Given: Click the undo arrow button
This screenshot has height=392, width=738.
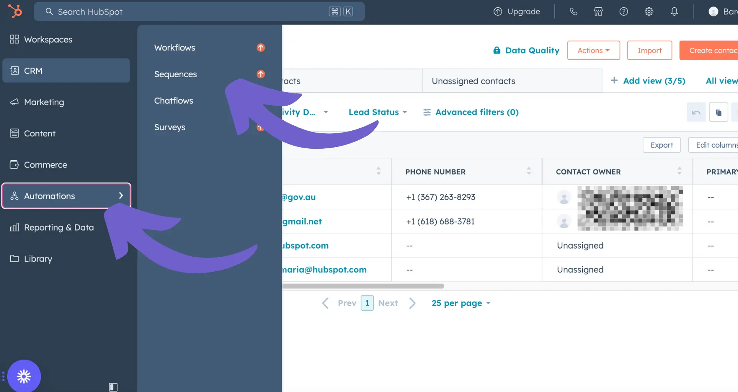Looking at the screenshot, I should 696,112.
